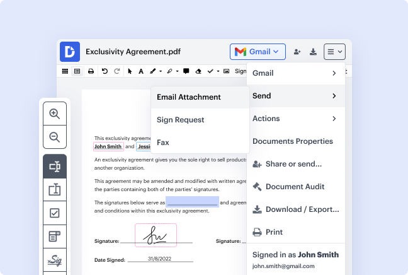Screen dimensions: 408x275
Task: Click the undo arrow icon
Action: (x=105, y=71)
